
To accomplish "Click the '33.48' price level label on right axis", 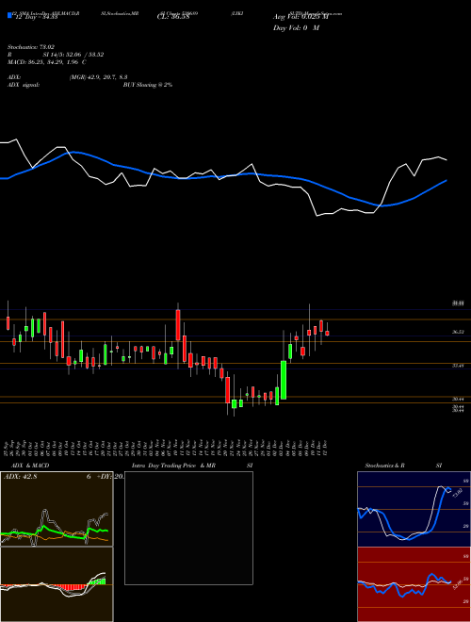I will 459,366.
